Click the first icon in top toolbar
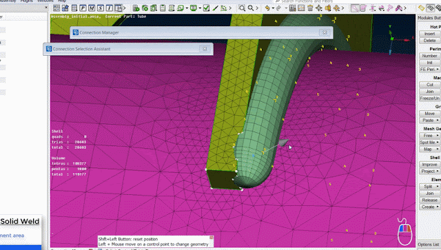Viewport: 441px width, 250px height. 57,8
